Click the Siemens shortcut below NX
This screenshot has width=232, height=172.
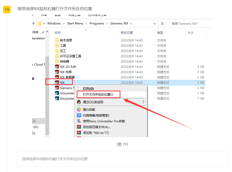[64, 88]
